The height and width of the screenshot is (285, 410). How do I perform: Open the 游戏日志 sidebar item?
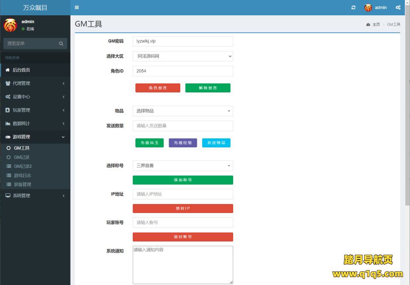22,176
